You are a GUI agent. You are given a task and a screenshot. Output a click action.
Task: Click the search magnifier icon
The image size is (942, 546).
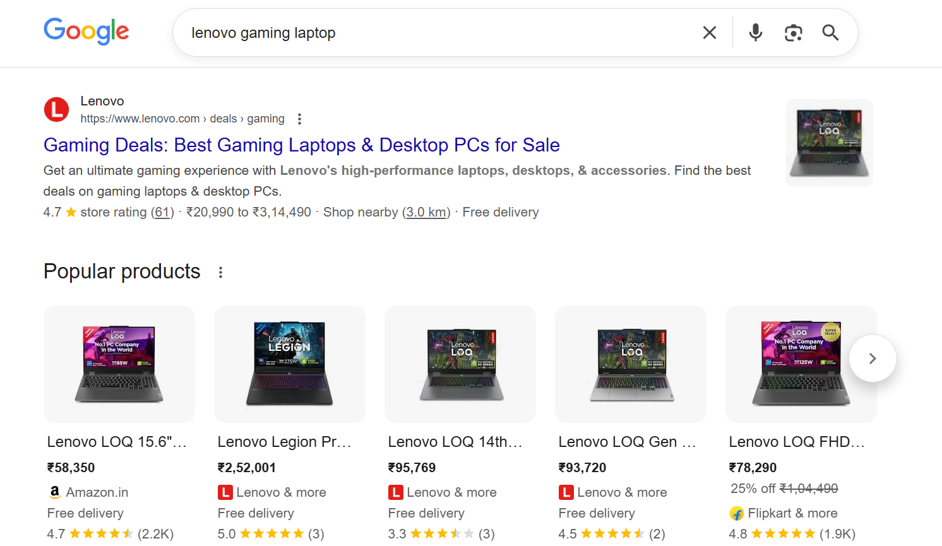click(830, 32)
